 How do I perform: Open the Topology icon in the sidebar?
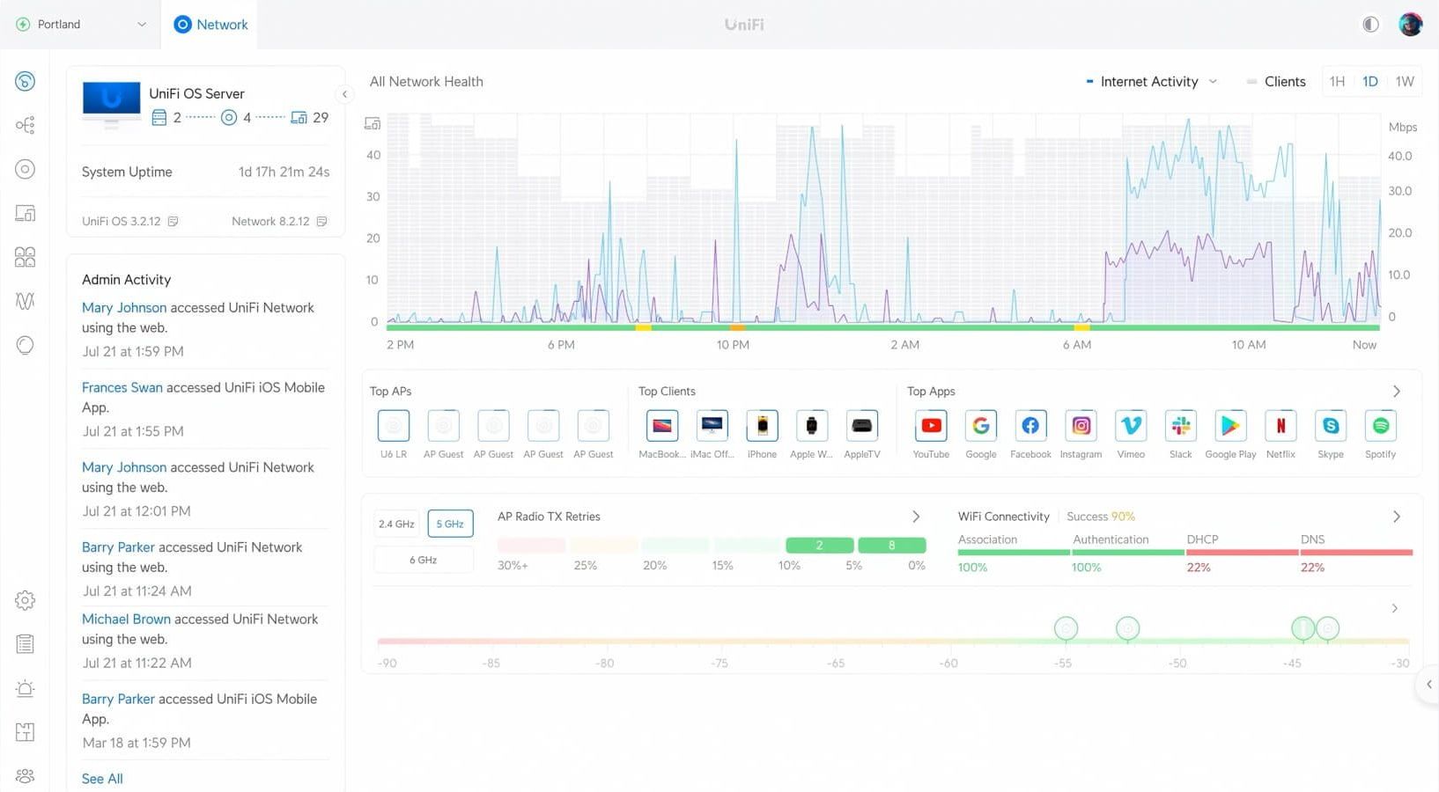click(x=25, y=125)
